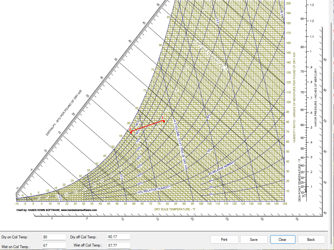Click the '85 WET BULB TEMPERATURE - °F' label

[210, 55]
